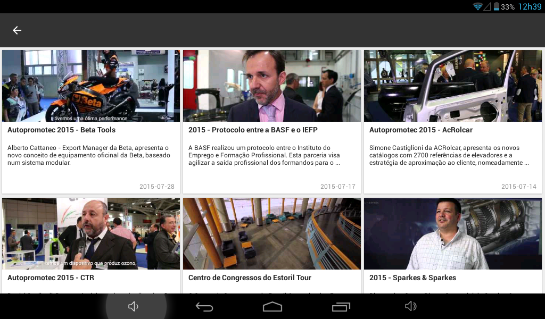Open the Beta Tools motorcycle video thumbnail
The height and width of the screenshot is (319, 545).
click(91, 86)
